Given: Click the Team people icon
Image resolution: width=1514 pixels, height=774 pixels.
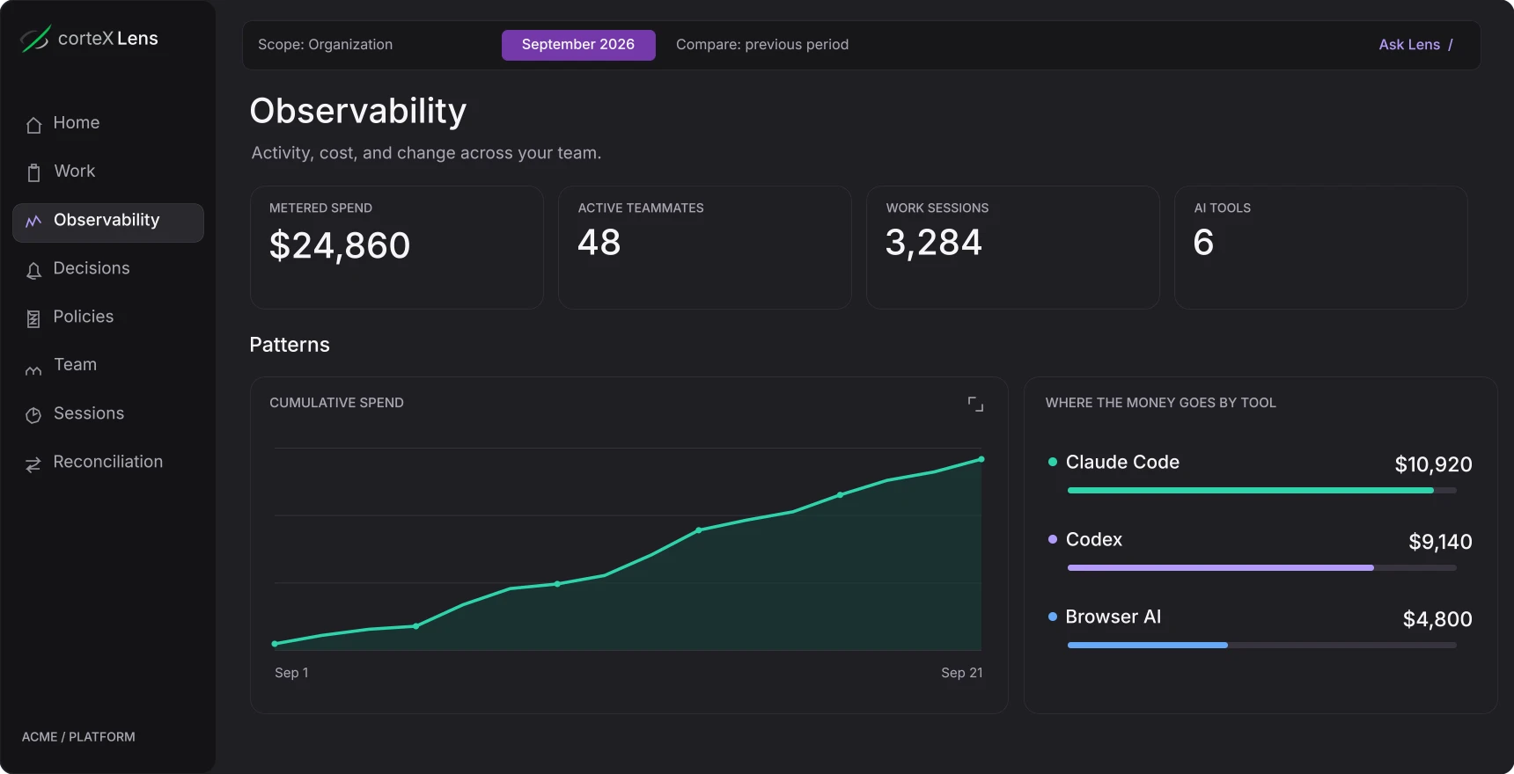Looking at the screenshot, I should (33, 370).
